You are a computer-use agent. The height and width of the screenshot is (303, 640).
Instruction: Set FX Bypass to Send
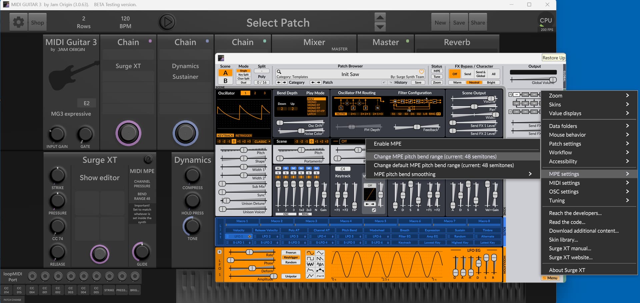click(468, 74)
